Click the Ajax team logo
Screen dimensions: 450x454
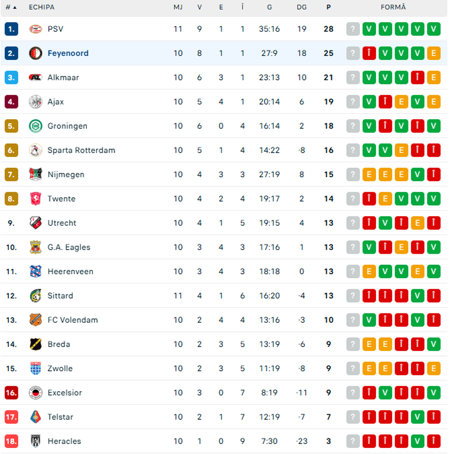pyautogui.click(x=35, y=102)
